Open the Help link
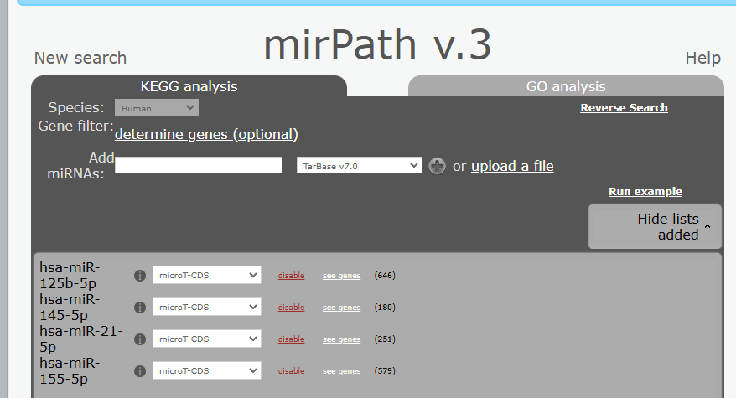The height and width of the screenshot is (398, 736). pos(702,58)
